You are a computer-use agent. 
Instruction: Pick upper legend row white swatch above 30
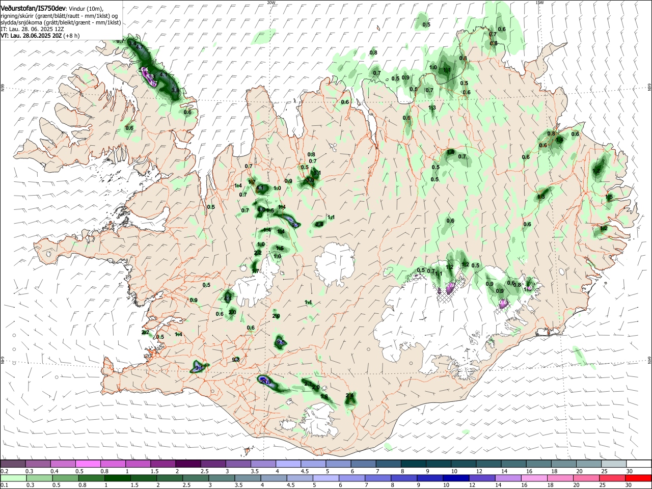[639, 464]
